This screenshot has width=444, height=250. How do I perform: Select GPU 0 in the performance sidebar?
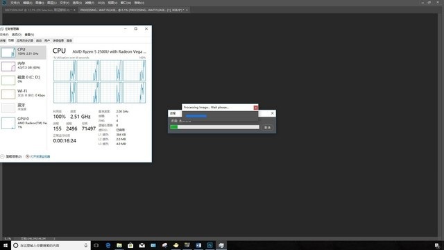(x=23, y=123)
